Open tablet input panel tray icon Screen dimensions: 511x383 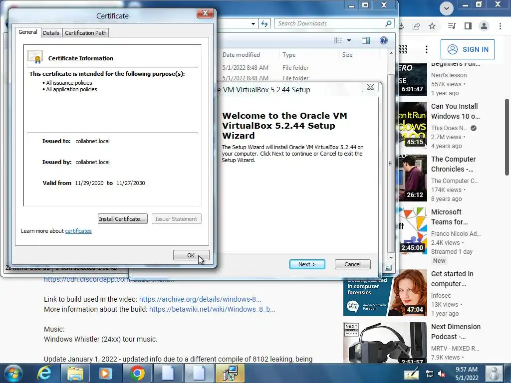pos(411,373)
